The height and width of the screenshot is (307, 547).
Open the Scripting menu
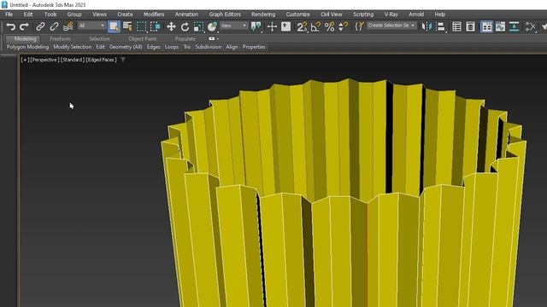363,14
